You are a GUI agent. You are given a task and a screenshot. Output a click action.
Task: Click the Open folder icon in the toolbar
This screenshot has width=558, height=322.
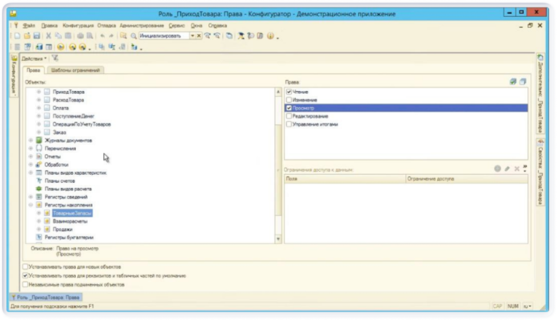(x=28, y=36)
